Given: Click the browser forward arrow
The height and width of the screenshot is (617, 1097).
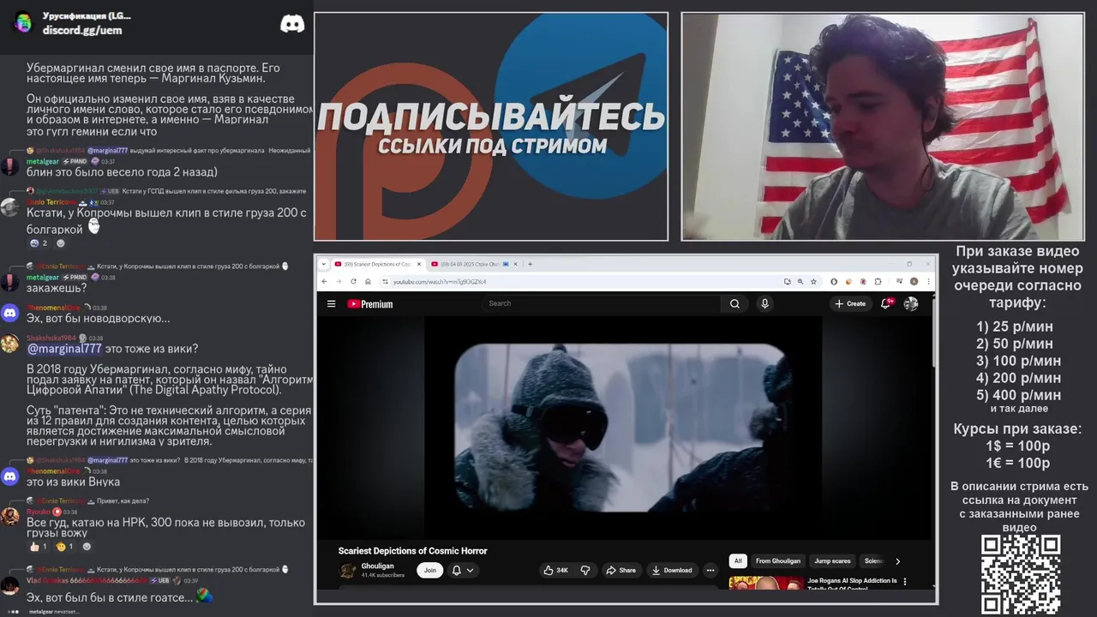Looking at the screenshot, I should point(339,281).
